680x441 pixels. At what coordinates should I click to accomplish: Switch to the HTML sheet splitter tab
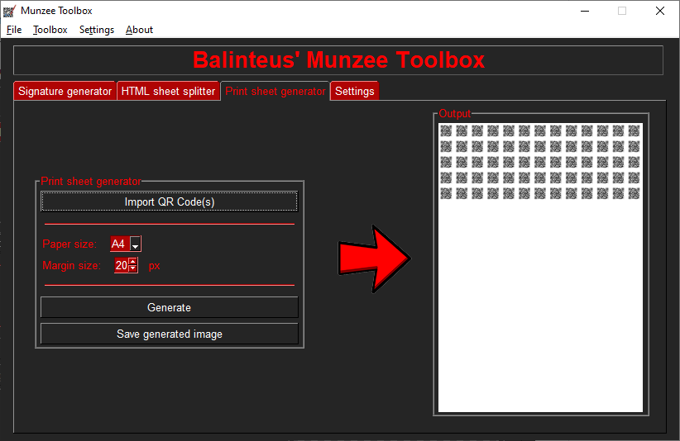pos(168,92)
